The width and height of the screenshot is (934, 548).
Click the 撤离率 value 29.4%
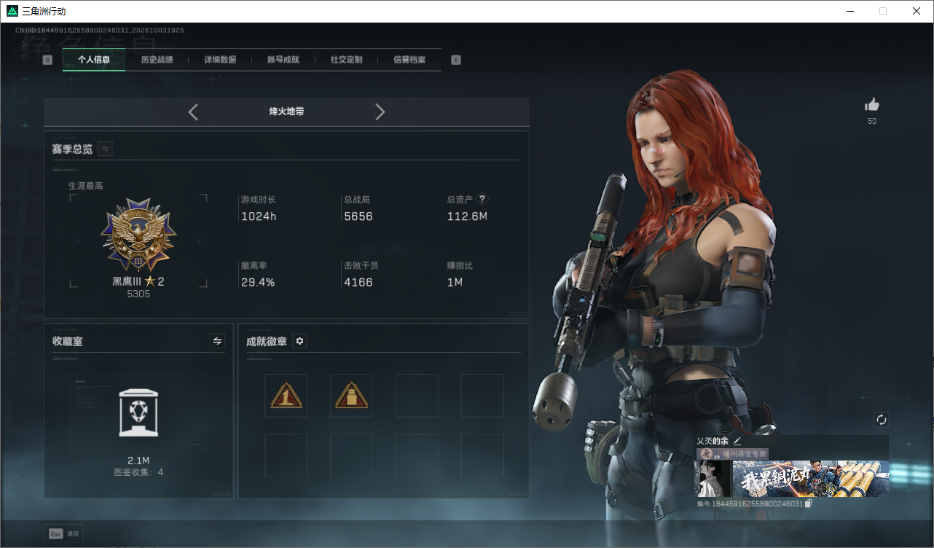coord(258,282)
